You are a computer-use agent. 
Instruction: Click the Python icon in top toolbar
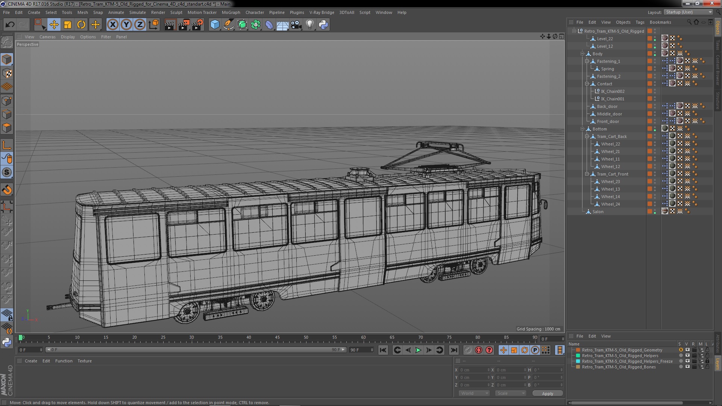[x=323, y=25]
